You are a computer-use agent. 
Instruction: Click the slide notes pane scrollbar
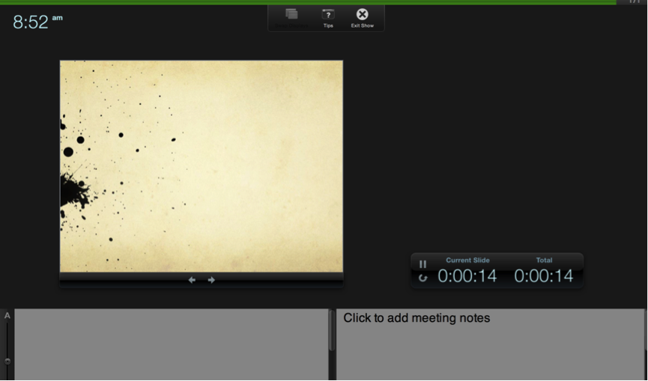tap(332, 331)
